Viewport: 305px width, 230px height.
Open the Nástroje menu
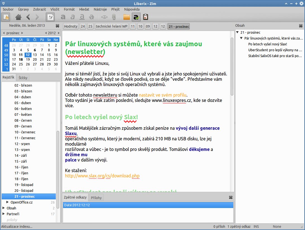(100, 9)
